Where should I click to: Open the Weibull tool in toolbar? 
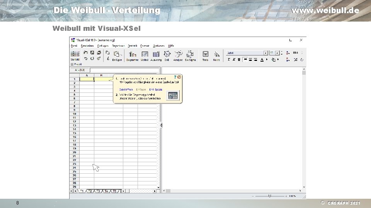145,56
